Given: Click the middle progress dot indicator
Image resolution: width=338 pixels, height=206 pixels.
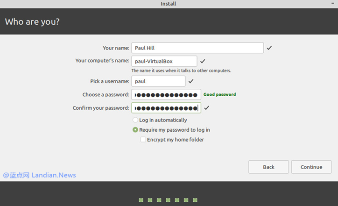Looking at the screenshot, I should pos(168,200).
